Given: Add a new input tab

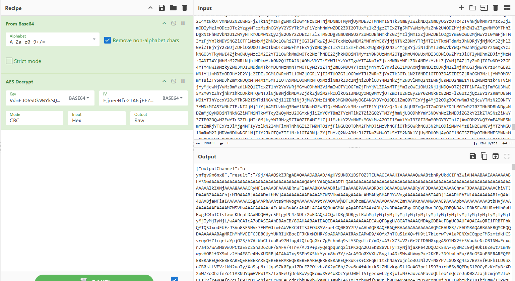Looking at the screenshot, I should [x=461, y=8].
